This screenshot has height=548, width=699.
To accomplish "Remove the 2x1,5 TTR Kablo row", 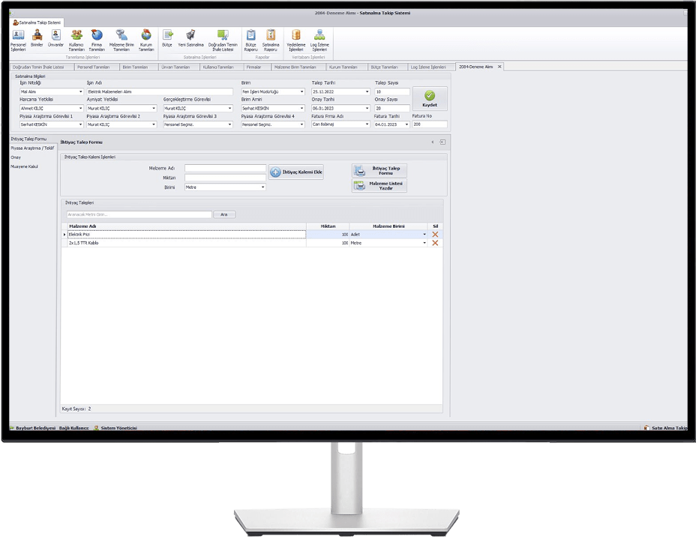I will coord(435,244).
